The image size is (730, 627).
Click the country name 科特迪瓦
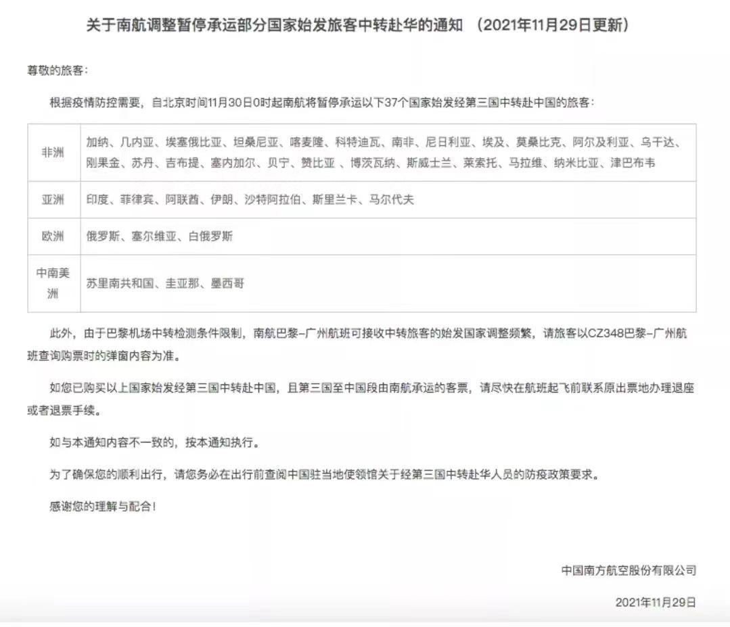[357, 143]
